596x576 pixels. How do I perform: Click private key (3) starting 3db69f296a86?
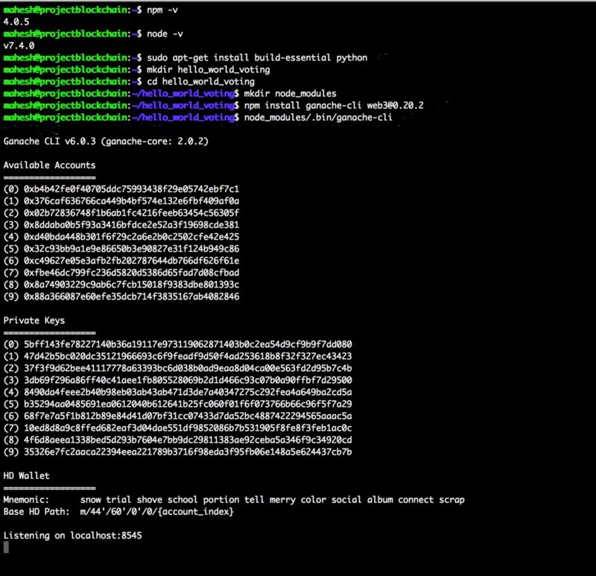click(188, 380)
